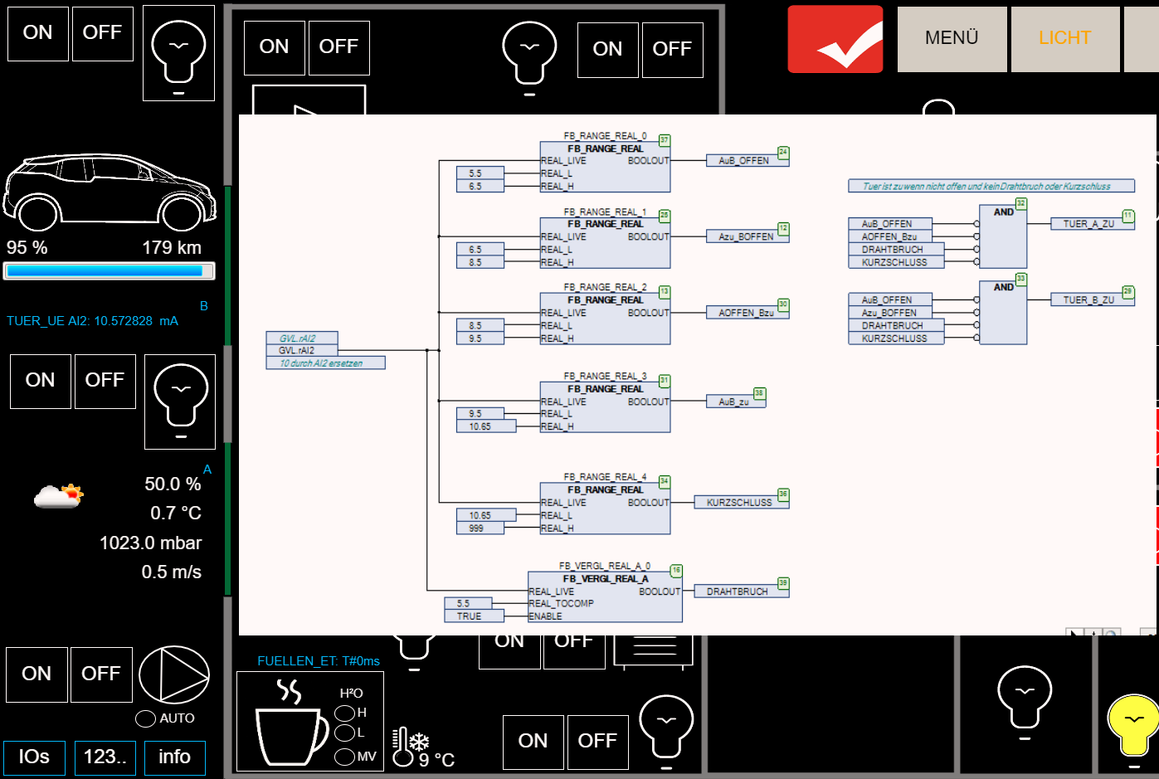Click the electric car icon
The image size is (1159, 779).
(109, 192)
